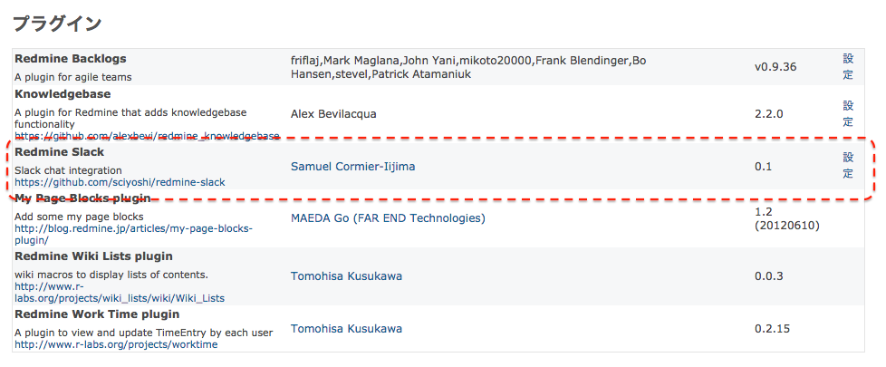Click the Redmine Slack plugin title
The image size is (886, 367).
(x=59, y=152)
